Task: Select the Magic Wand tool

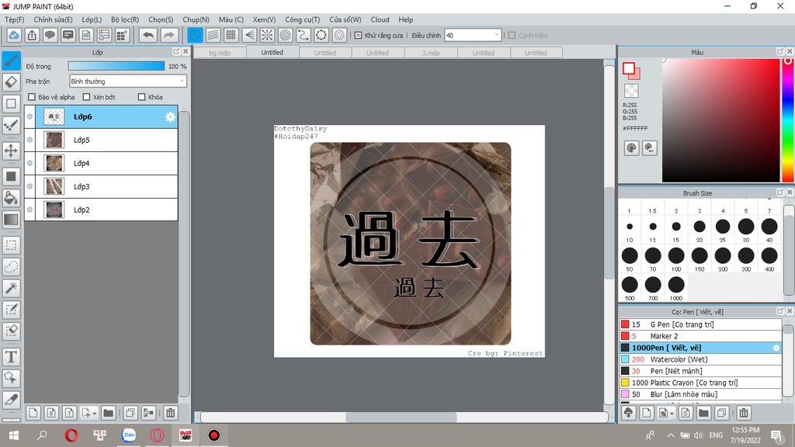Action: tap(11, 288)
